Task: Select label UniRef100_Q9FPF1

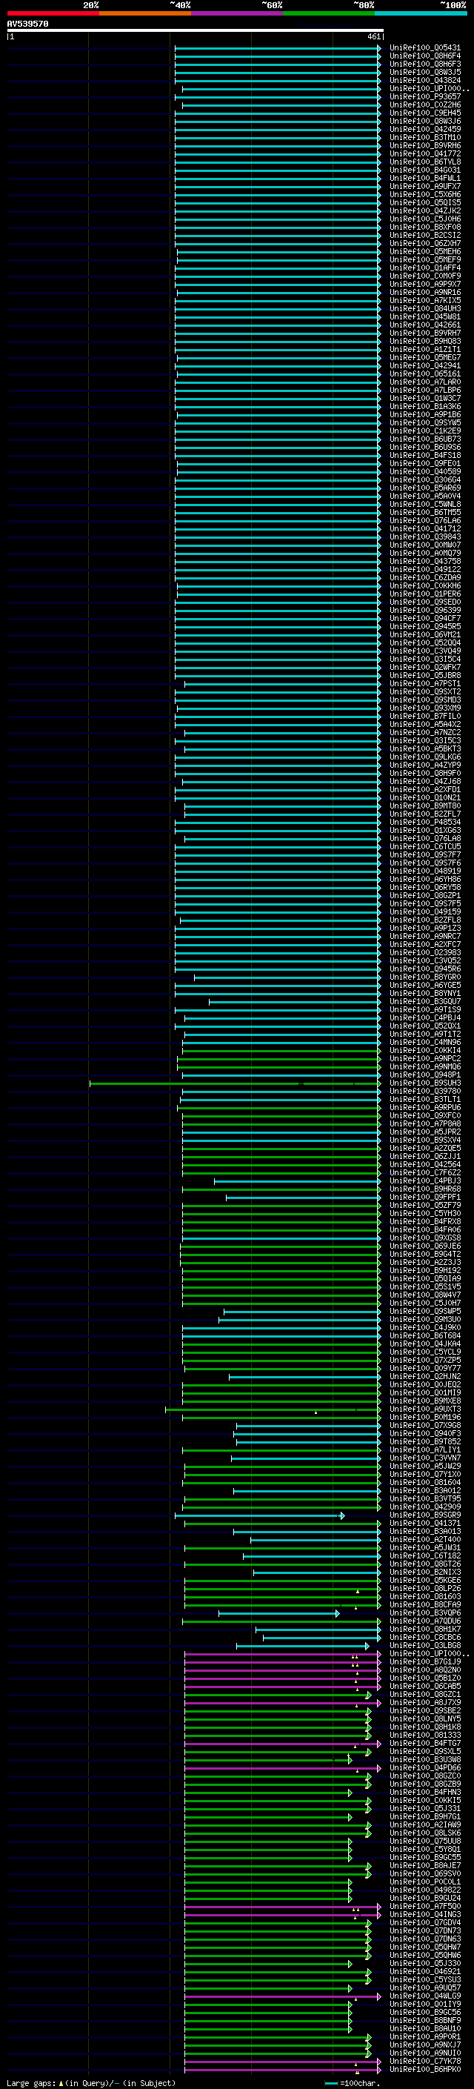Action: pos(424,1197)
